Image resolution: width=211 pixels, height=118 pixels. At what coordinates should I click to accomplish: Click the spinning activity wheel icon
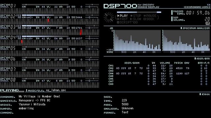pyautogui.click(x=109, y=17)
